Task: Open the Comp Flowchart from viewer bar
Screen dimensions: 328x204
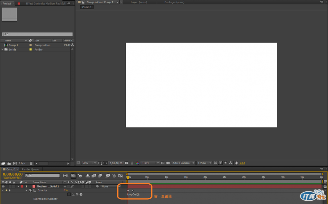Action: (231, 163)
